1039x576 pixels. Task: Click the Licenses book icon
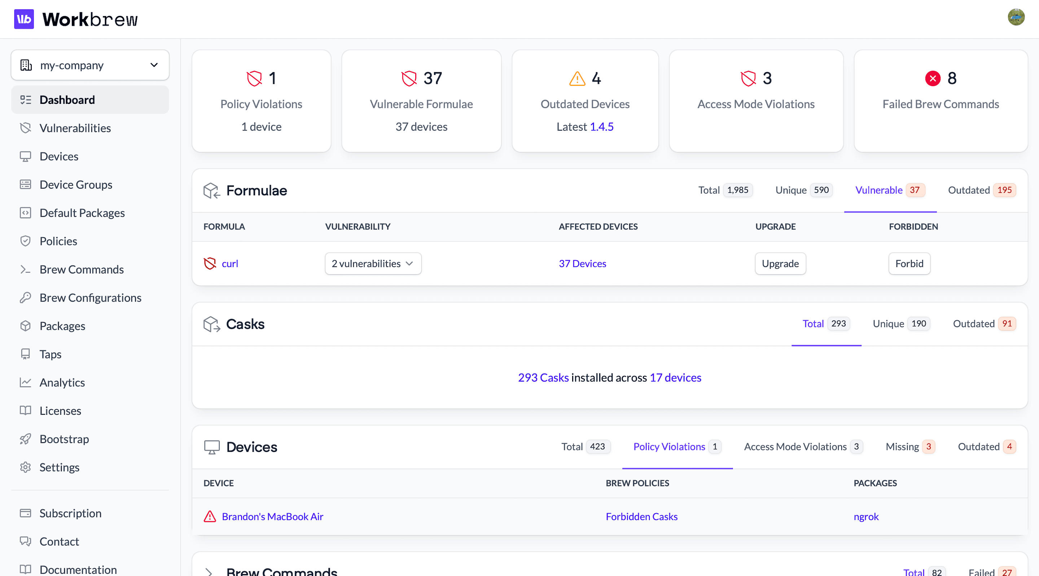point(25,410)
